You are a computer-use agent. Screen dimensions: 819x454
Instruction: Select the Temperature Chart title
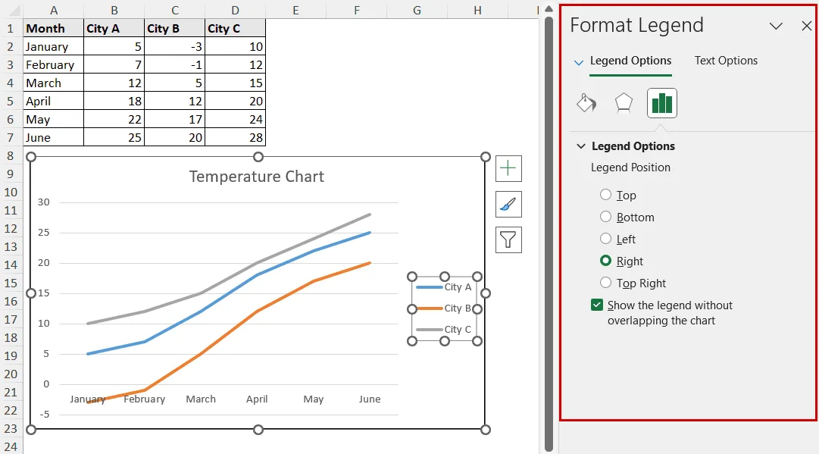point(257,177)
